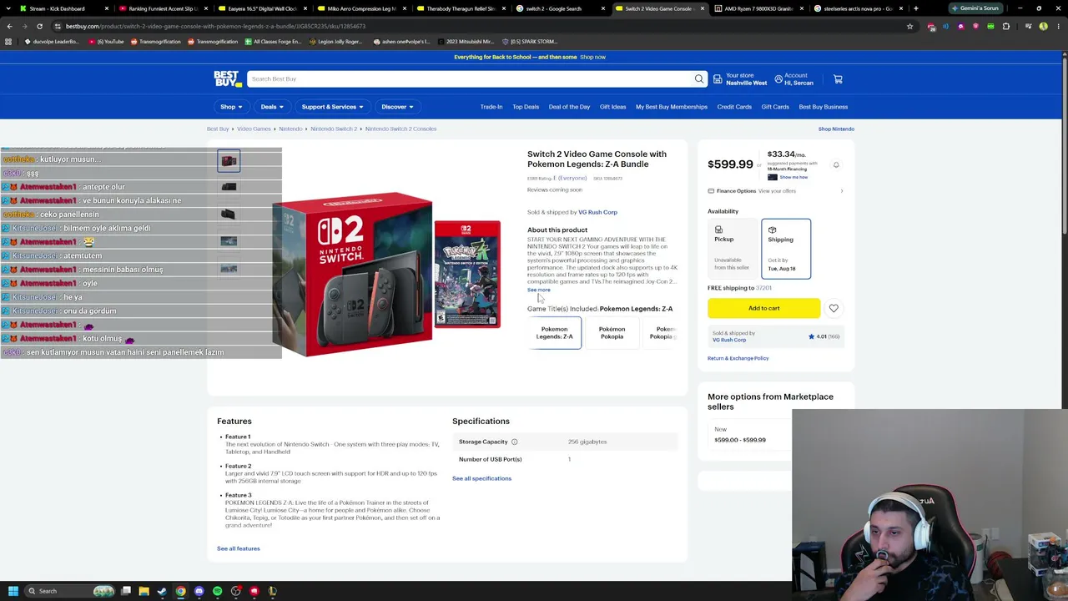This screenshot has height=601, width=1068.
Task: Select the Pickup availability option
Action: point(732,248)
